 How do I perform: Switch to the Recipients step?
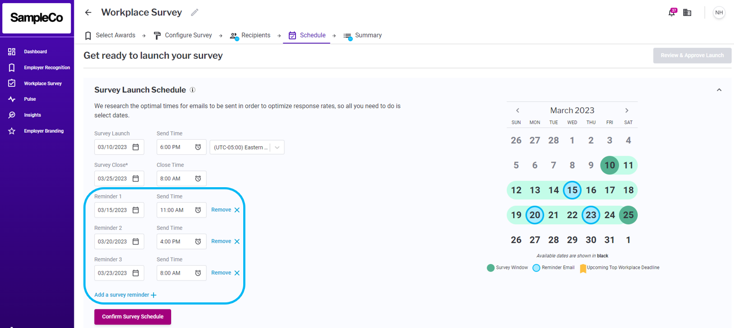(254, 35)
